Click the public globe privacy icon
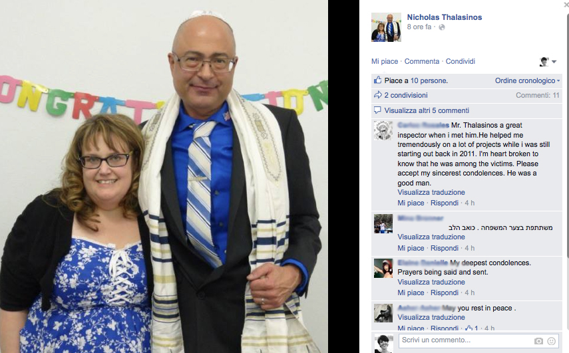Screen dimensions: 569x353 coord(442,27)
